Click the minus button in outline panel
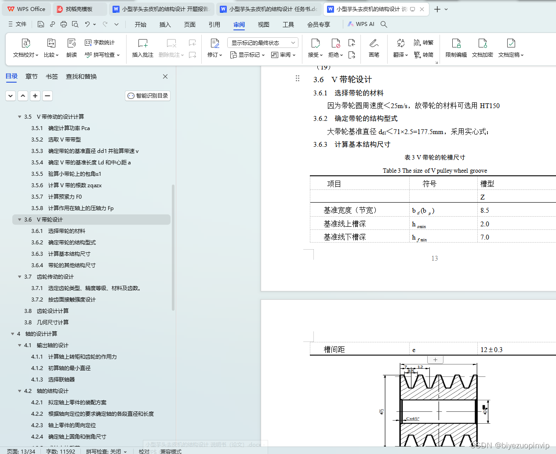 click(47, 95)
